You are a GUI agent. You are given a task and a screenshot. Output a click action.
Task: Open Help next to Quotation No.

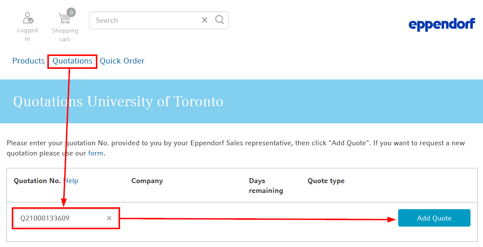pos(71,181)
